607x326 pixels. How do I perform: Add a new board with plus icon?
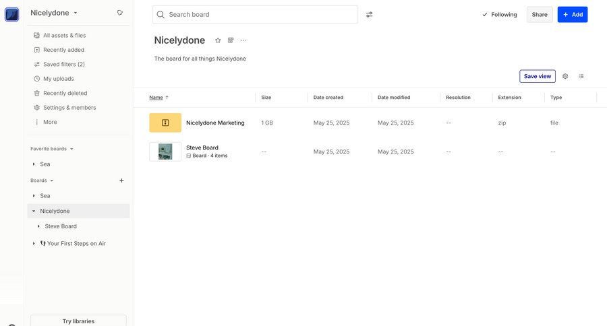(x=121, y=181)
